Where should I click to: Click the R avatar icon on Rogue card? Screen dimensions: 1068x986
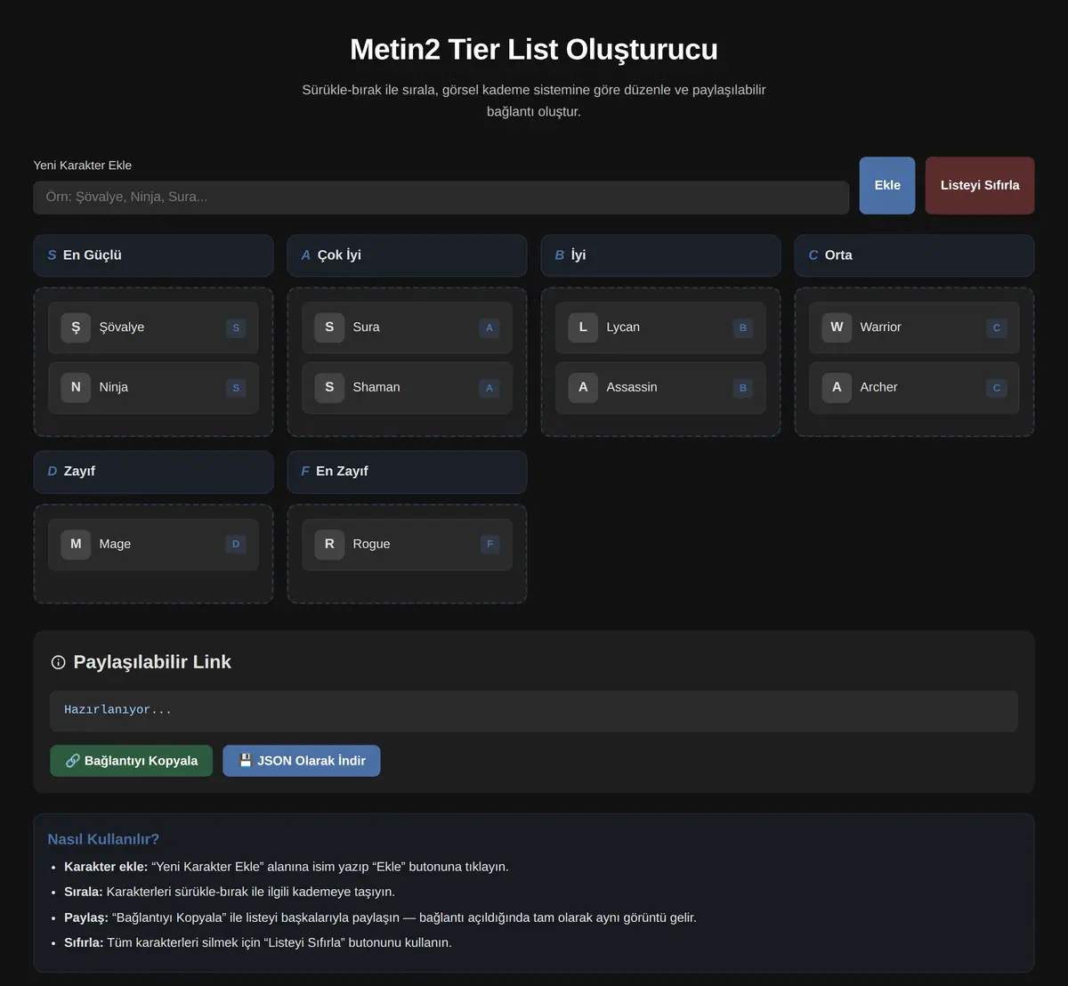[x=329, y=544]
